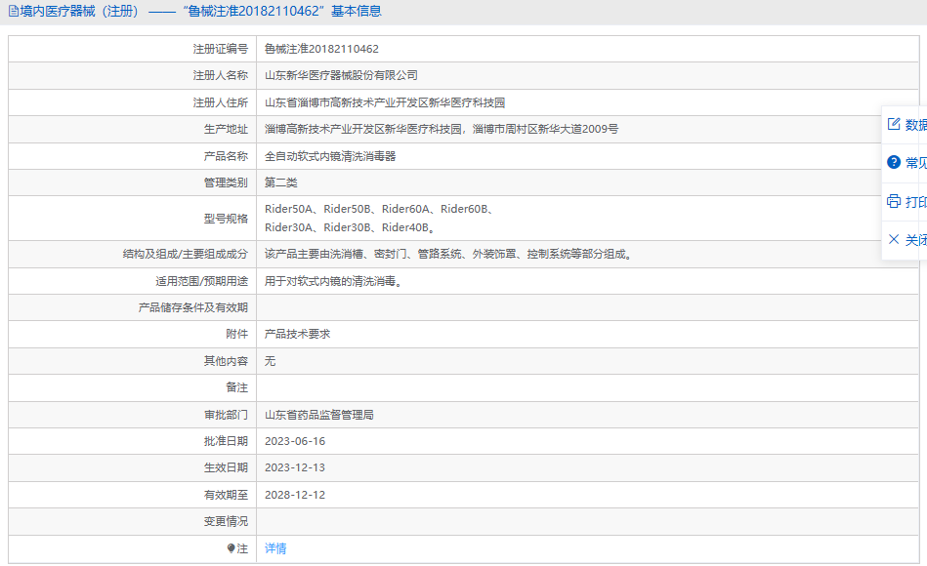
Task: Click the 关闭 close text label
Action: click(916, 240)
